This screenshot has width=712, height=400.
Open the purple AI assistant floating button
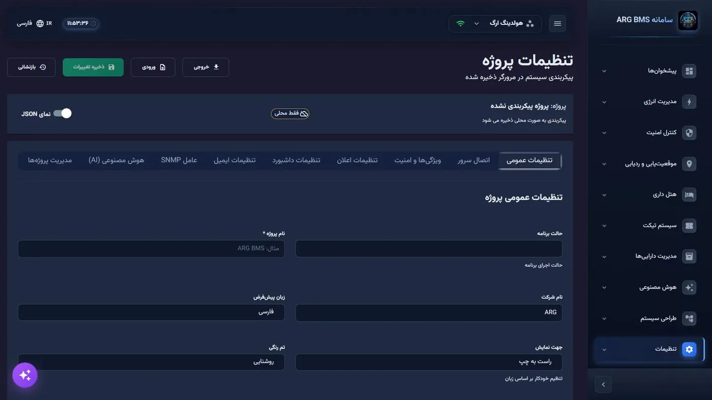click(x=25, y=375)
